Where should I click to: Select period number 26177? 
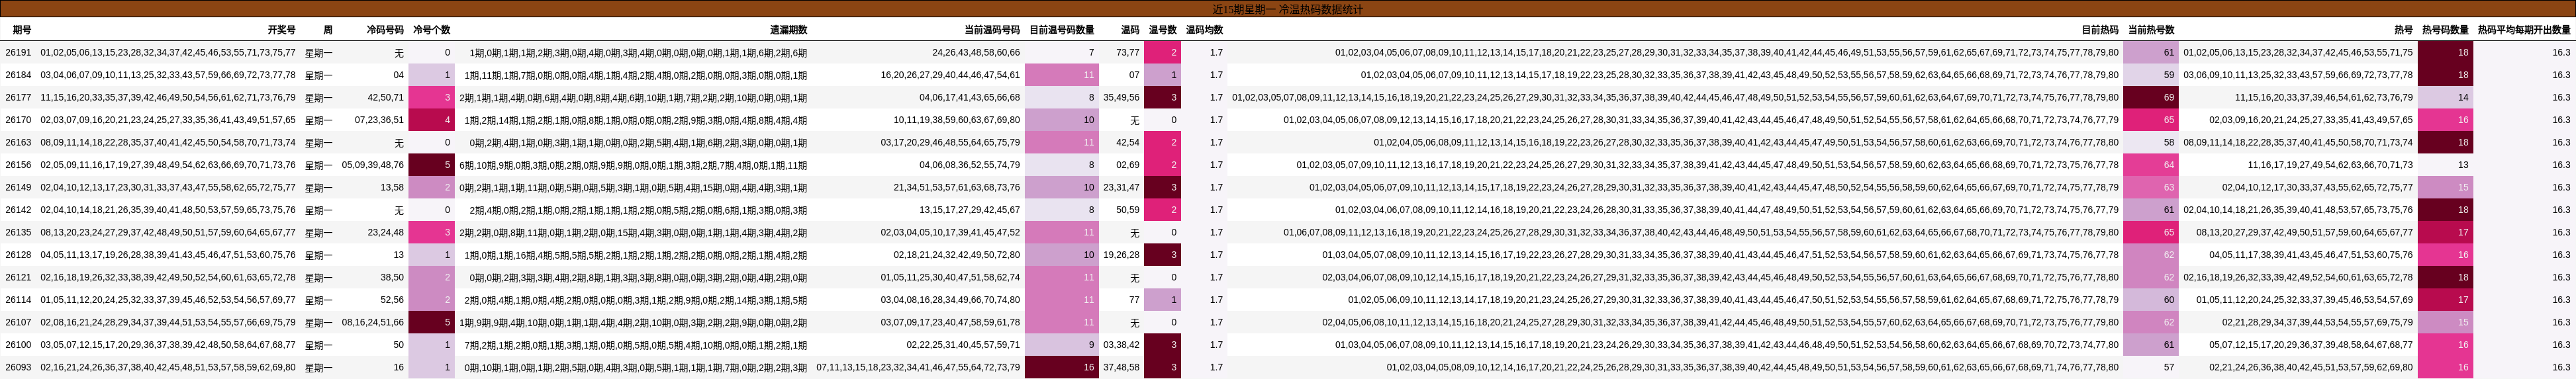point(18,98)
